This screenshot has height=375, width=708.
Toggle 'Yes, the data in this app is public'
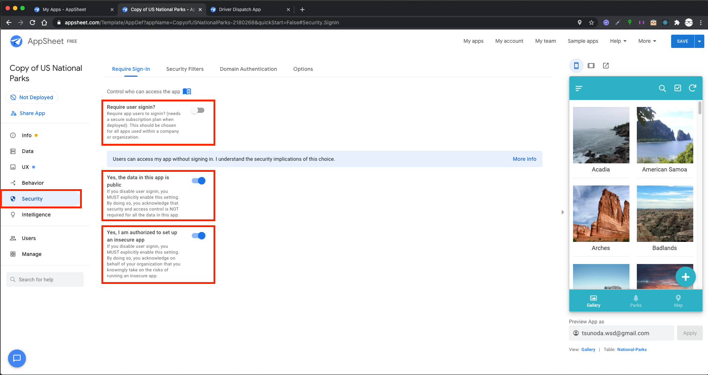[x=199, y=181]
